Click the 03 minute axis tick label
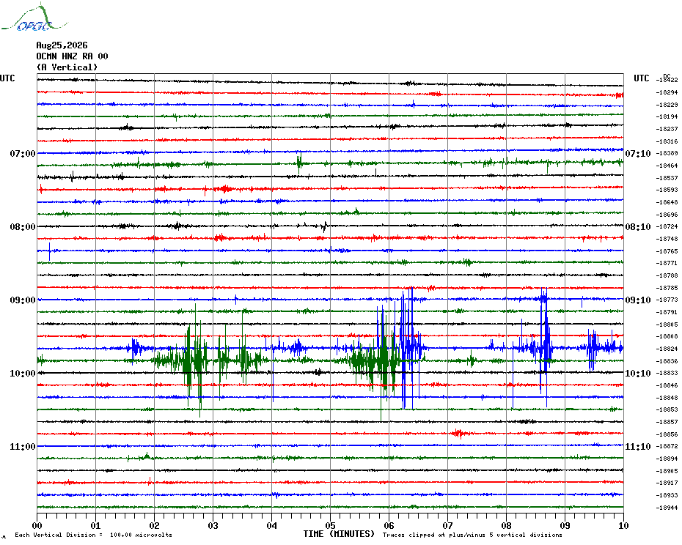Image resolution: width=682 pixels, height=545 pixels. [213, 525]
